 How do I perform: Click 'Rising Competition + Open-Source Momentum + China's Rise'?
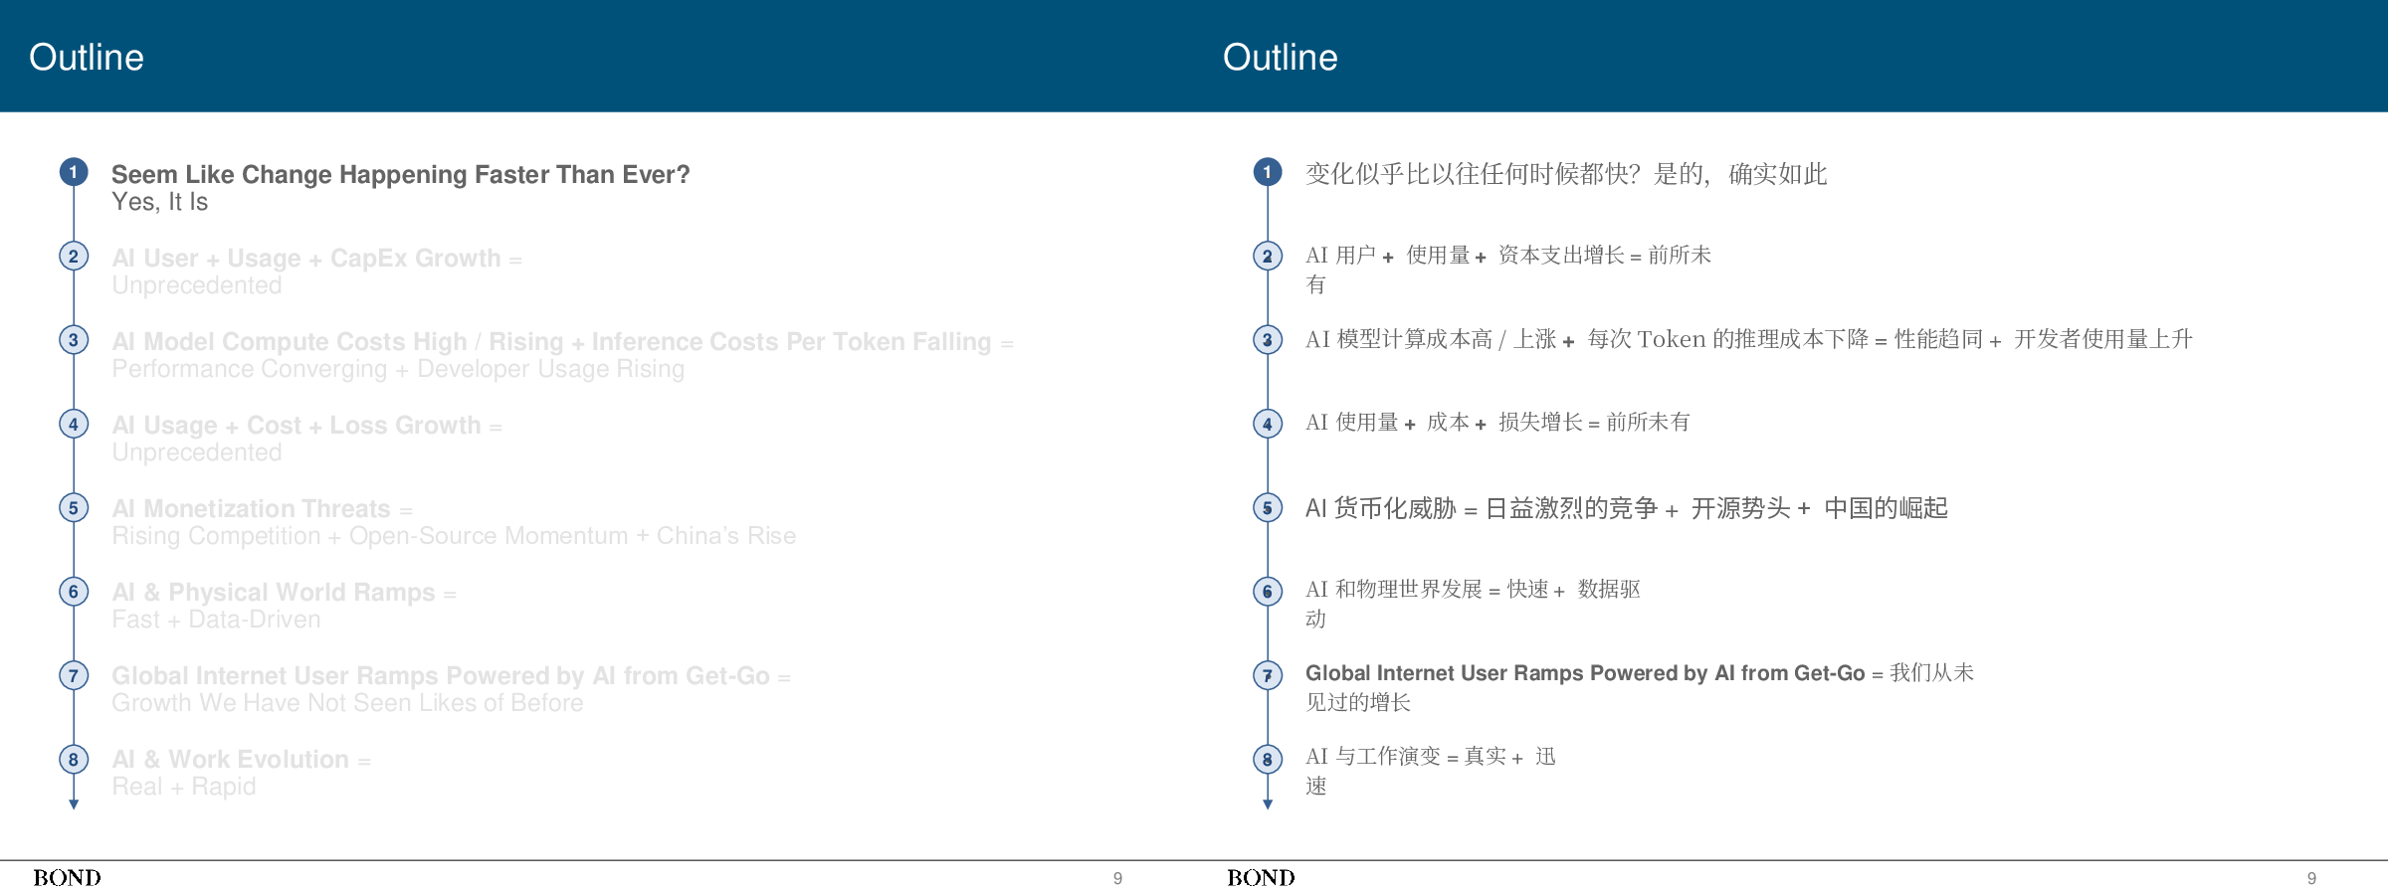point(454,536)
